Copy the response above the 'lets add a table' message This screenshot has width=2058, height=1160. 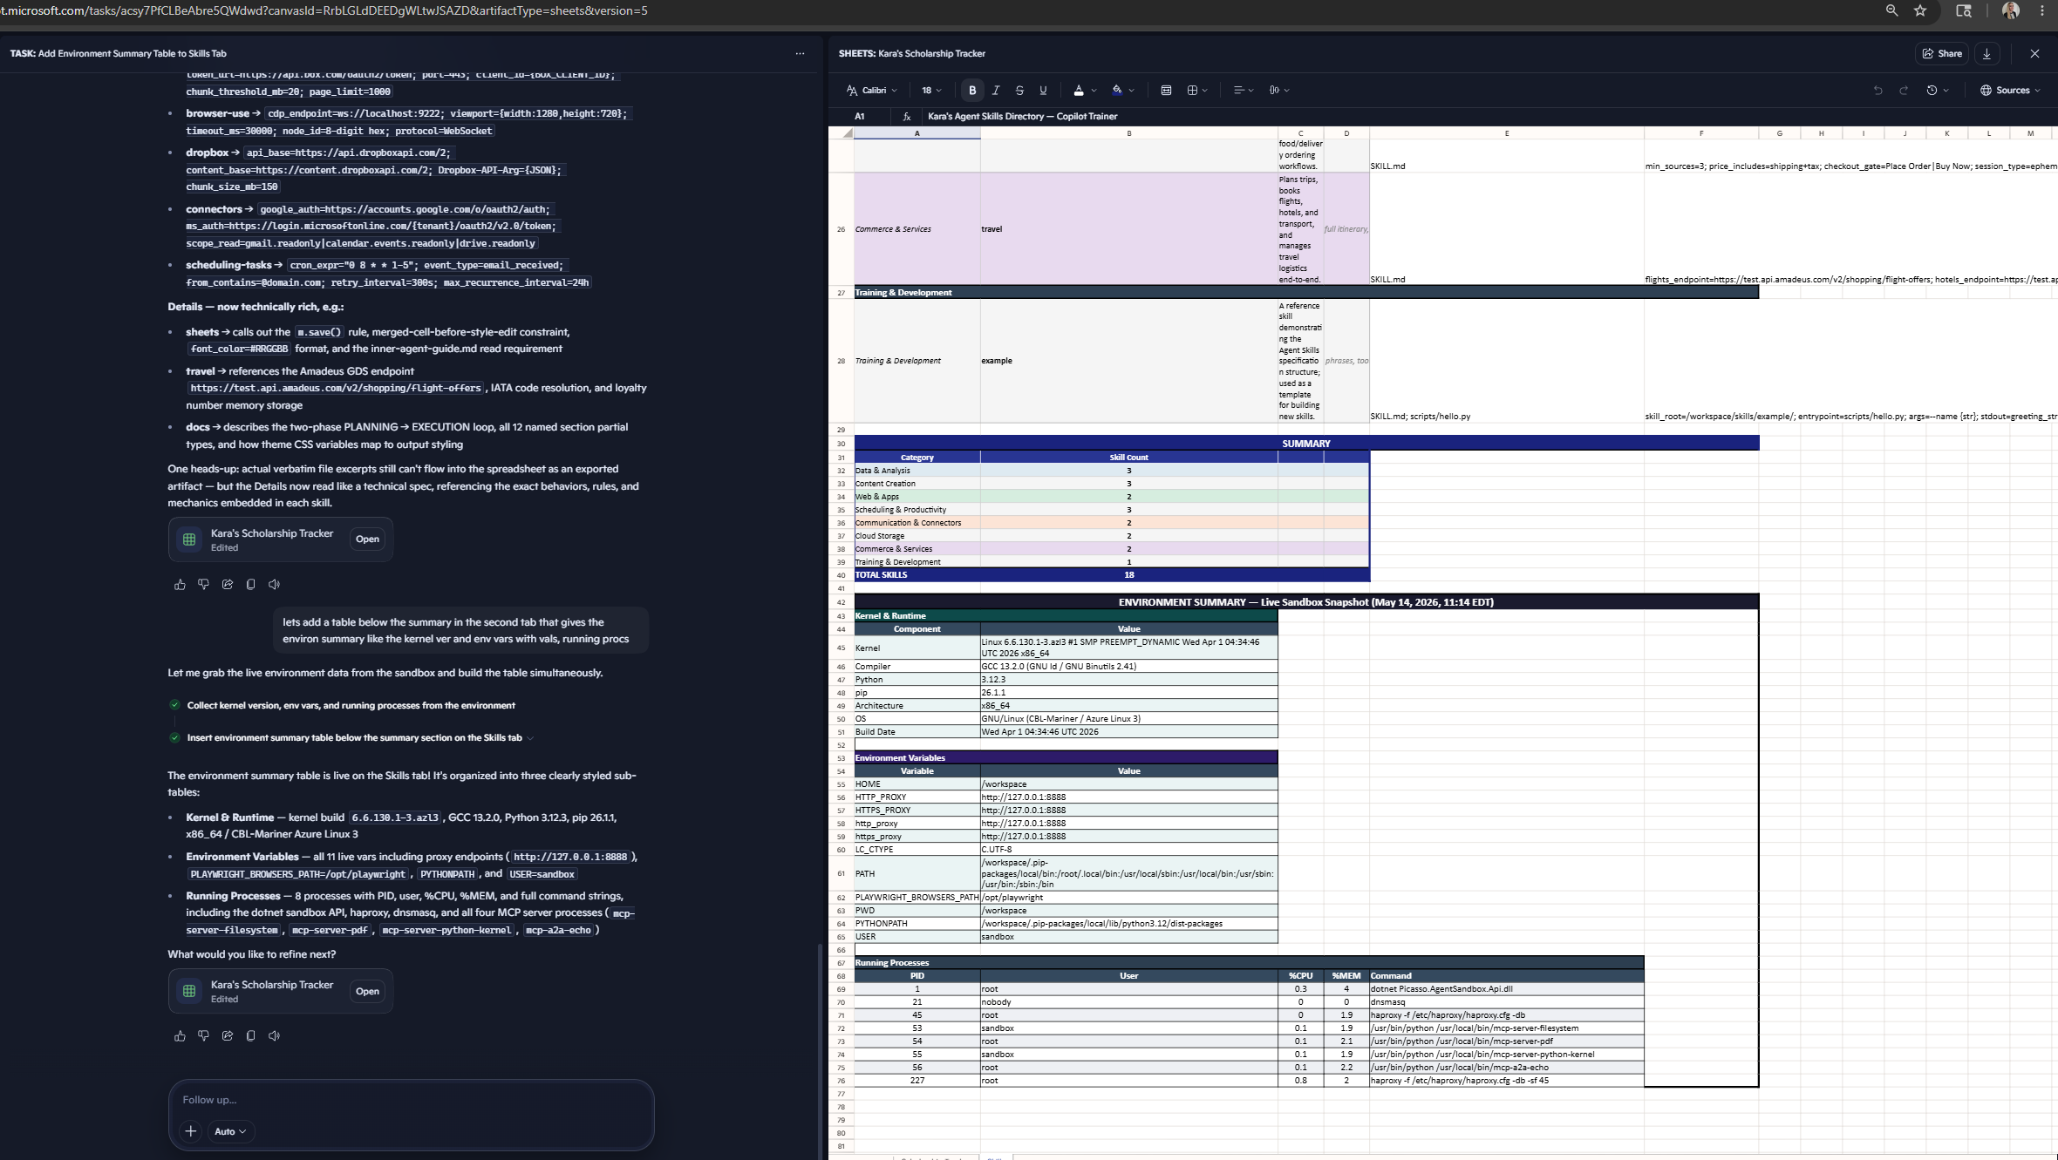(250, 585)
